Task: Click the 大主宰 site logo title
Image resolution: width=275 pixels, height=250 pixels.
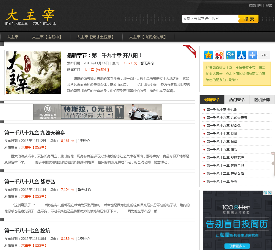Action: tap(30, 15)
